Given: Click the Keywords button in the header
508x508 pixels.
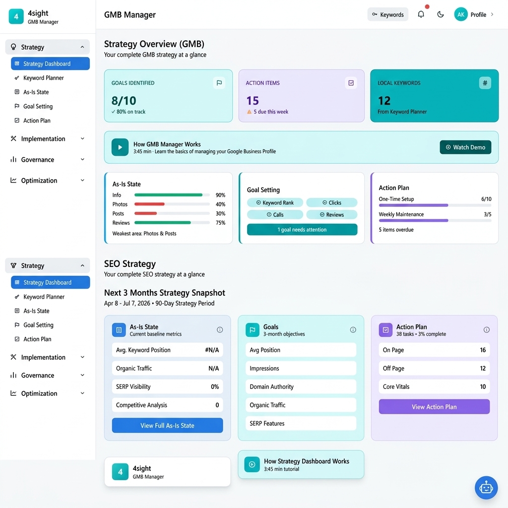Looking at the screenshot, I should [x=388, y=14].
